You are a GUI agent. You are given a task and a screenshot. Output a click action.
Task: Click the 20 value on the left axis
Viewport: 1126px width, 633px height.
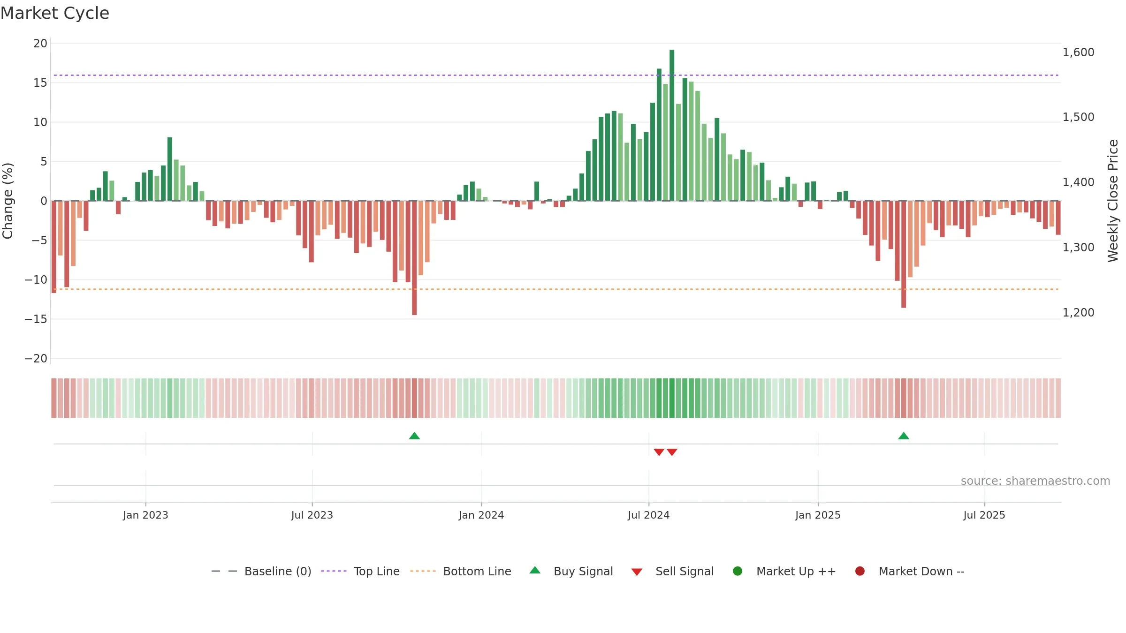pos(40,44)
